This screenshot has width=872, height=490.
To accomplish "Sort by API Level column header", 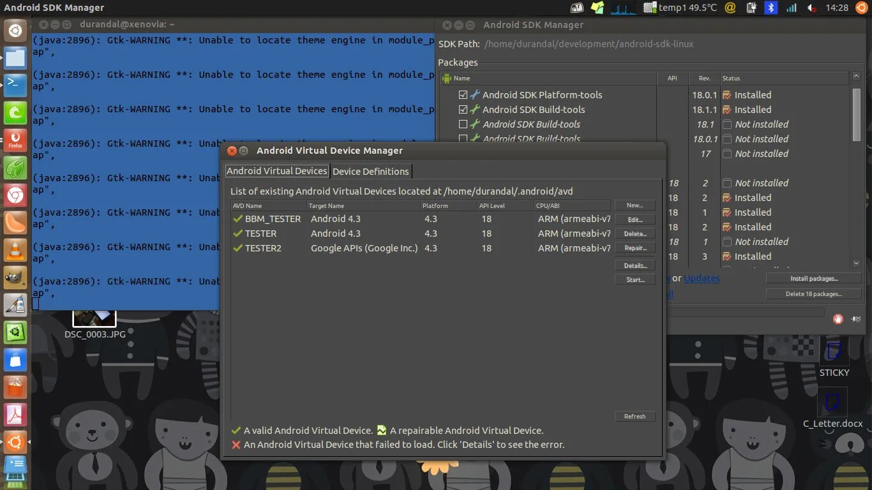I will coord(505,206).
